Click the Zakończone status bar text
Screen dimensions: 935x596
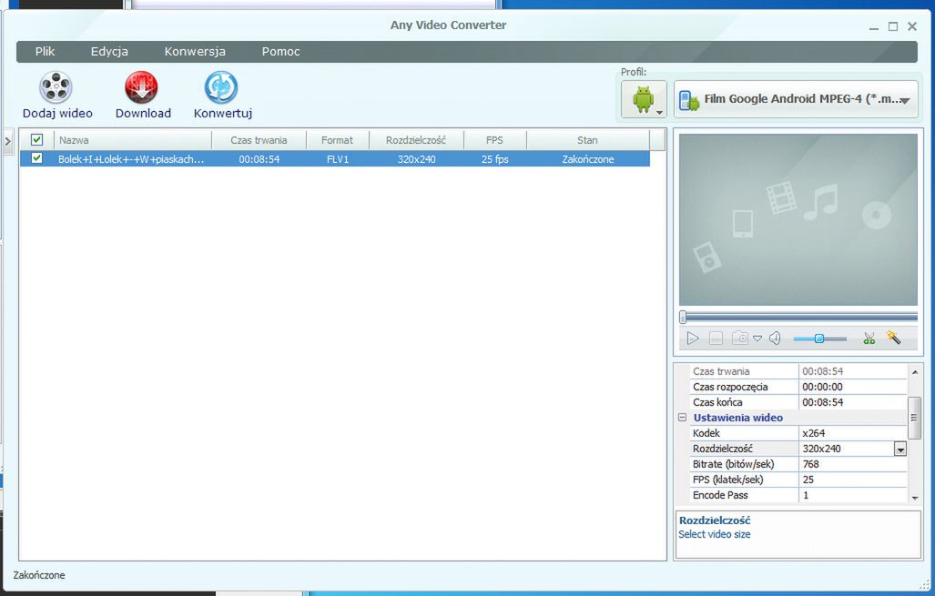coord(39,575)
